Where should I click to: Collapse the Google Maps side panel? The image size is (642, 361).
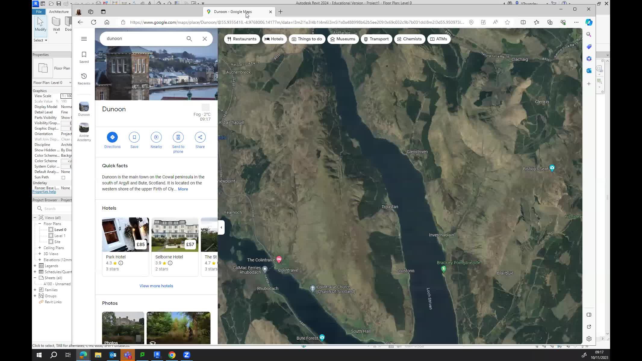click(221, 227)
